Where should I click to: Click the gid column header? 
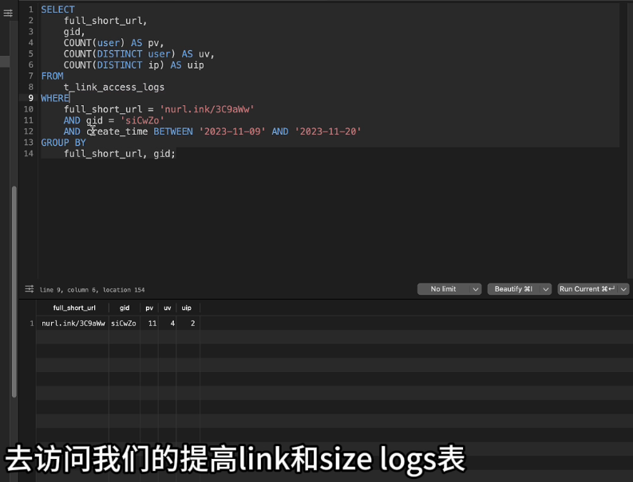click(125, 308)
